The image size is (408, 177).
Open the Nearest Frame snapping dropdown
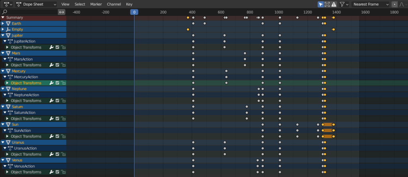click(x=370, y=4)
